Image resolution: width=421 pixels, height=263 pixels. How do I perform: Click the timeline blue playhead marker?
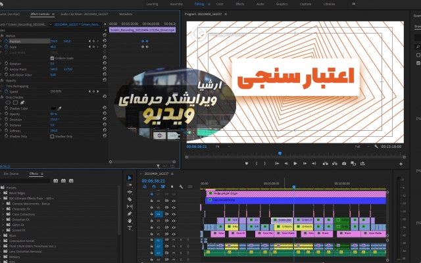coord(294,187)
